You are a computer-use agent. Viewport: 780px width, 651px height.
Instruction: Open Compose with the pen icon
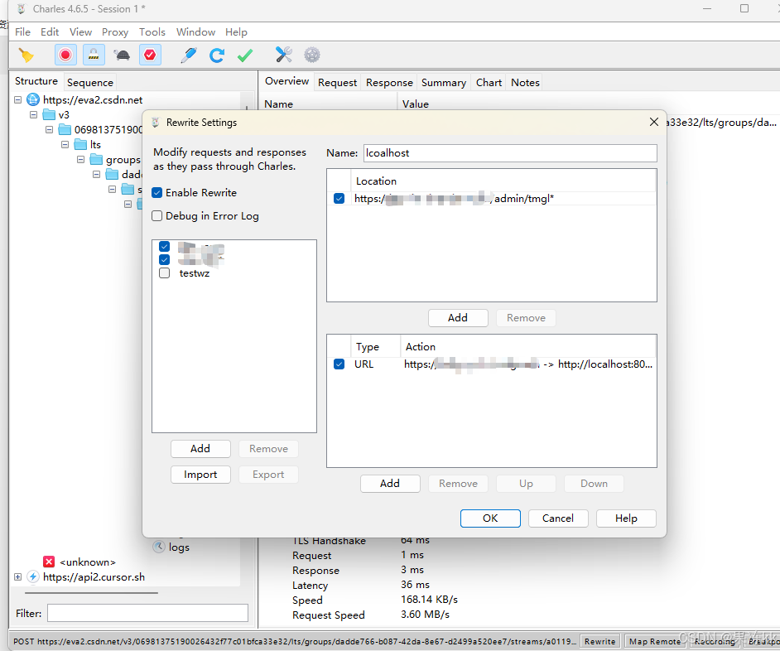click(x=189, y=55)
